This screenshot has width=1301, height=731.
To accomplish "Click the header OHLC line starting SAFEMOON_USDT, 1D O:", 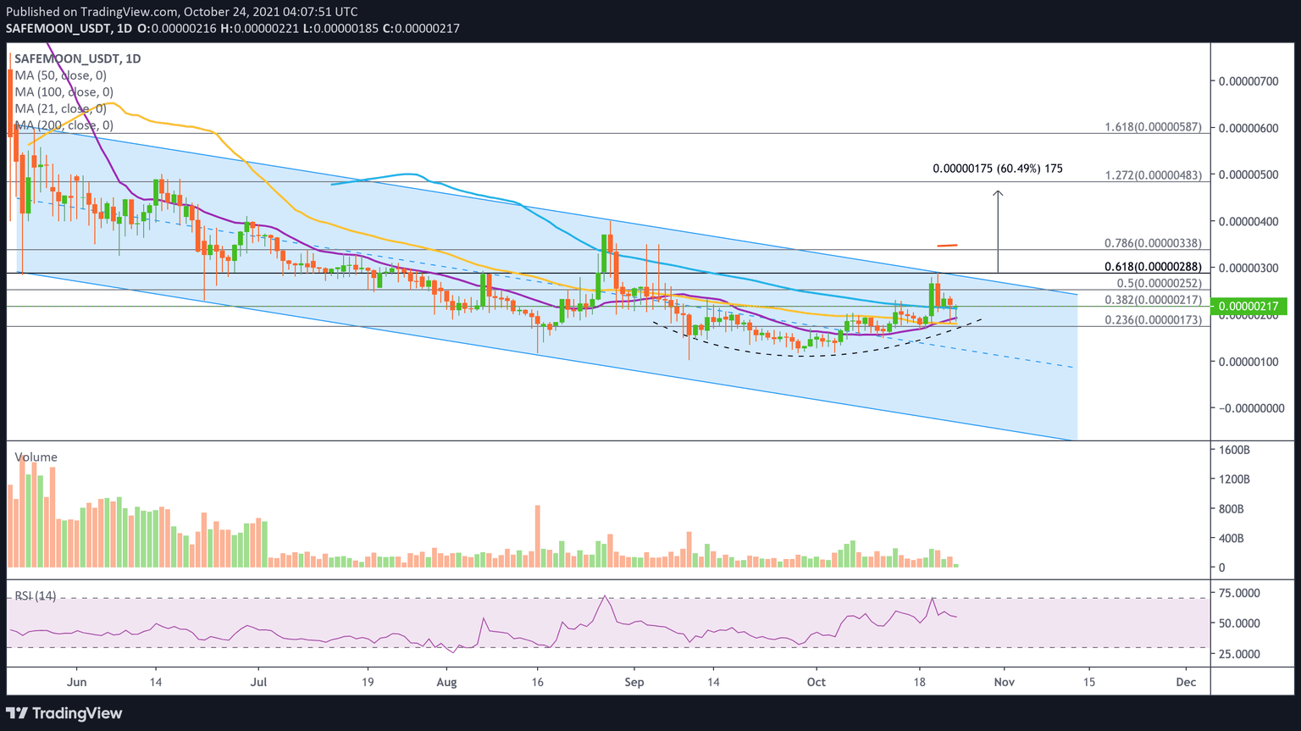I will (x=233, y=28).
